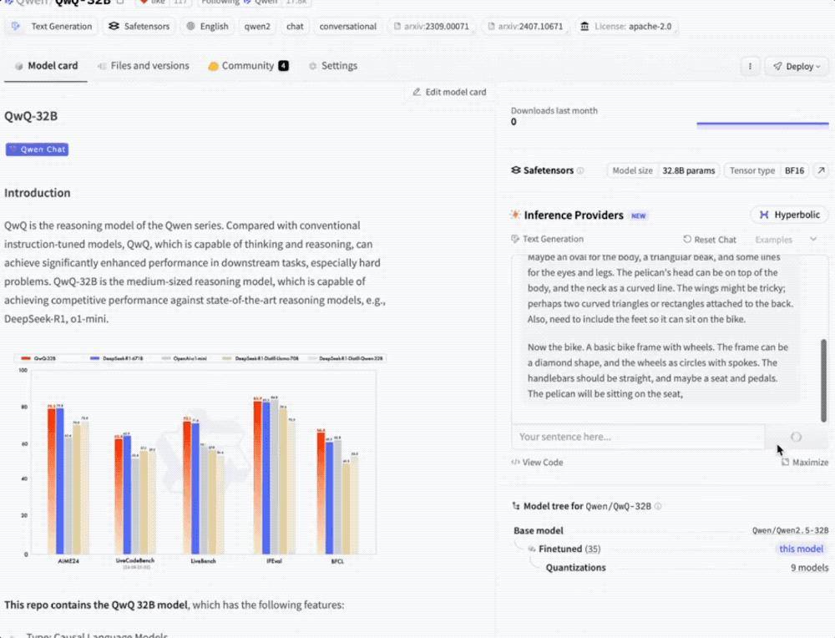
Task: Click the NEW badge beside Inference Providers
Action: point(638,215)
